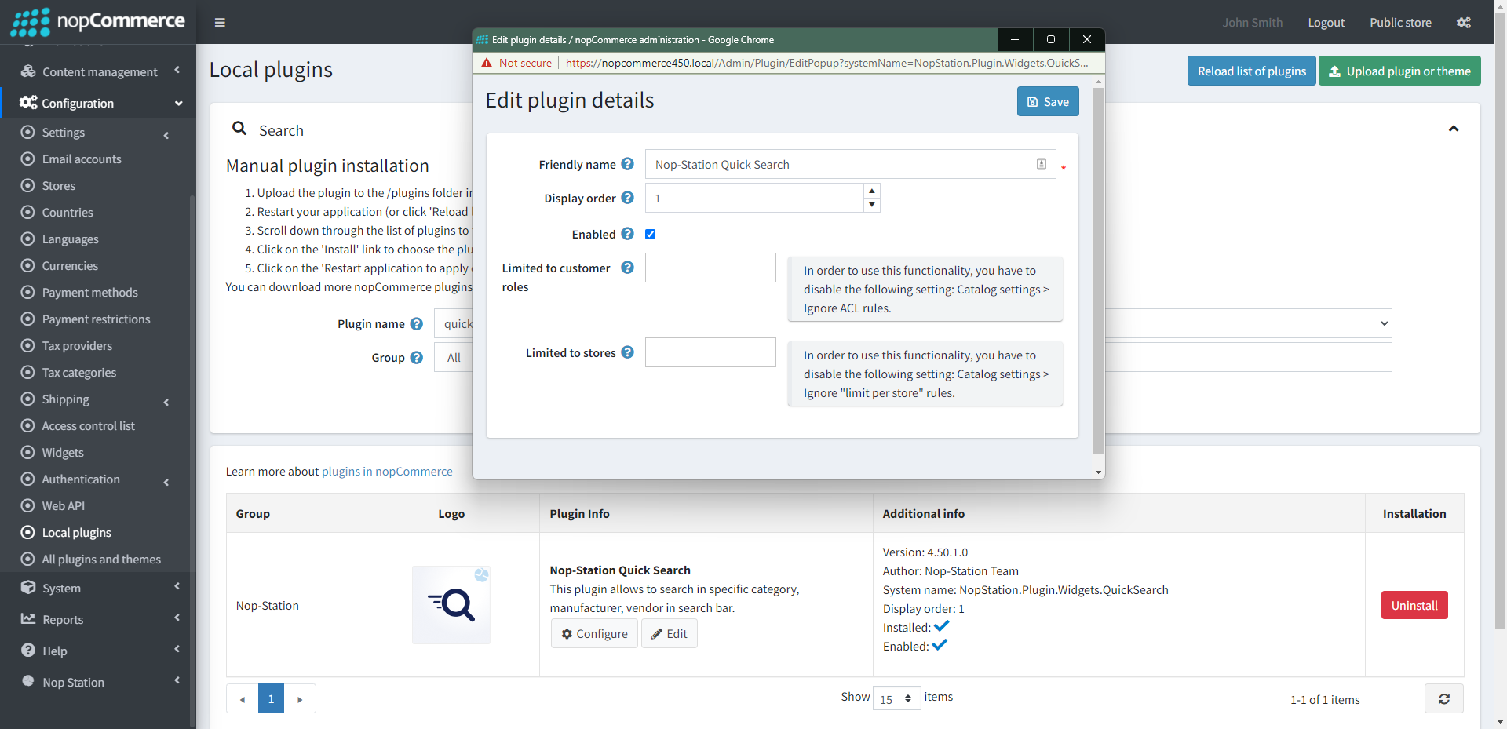Open the Public store link

(x=1400, y=23)
